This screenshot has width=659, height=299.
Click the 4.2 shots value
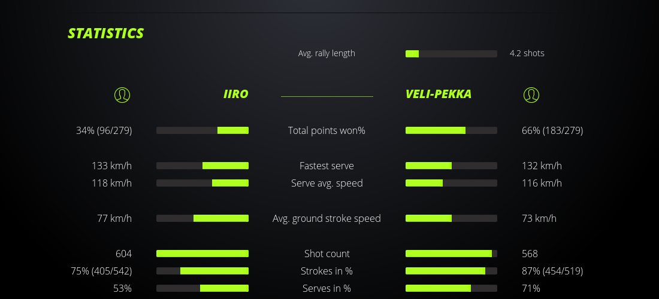tap(527, 53)
